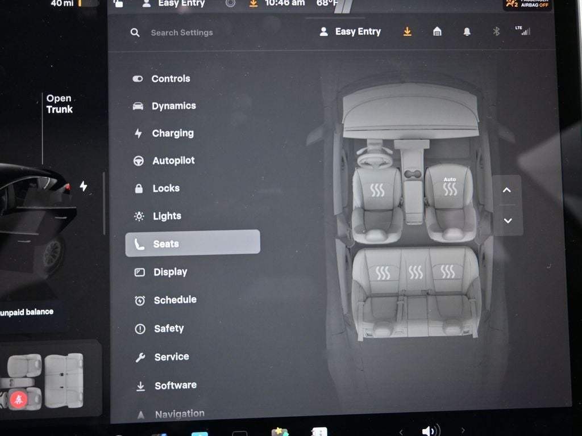Select the Easy Entry driver profile
The height and width of the screenshot is (436, 582).
350,31
